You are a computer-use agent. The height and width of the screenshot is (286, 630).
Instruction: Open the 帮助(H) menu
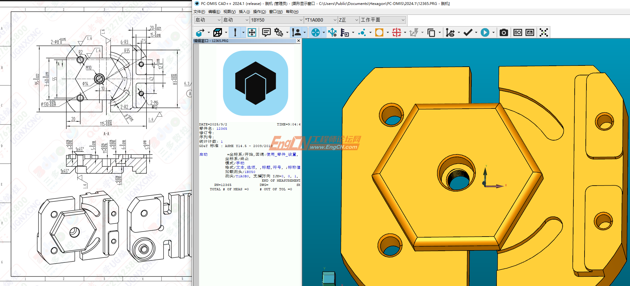tap(292, 12)
